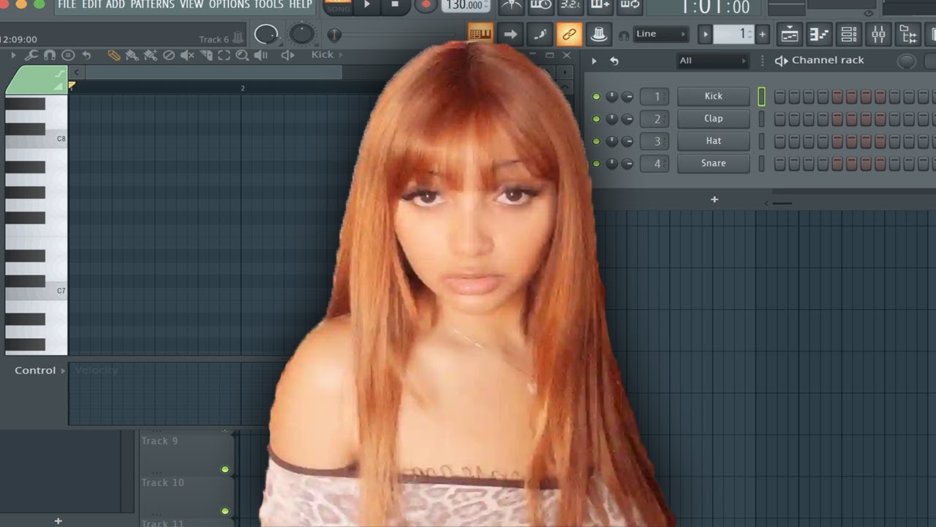Open the FILE menu
The width and height of the screenshot is (936, 527).
[x=67, y=4]
